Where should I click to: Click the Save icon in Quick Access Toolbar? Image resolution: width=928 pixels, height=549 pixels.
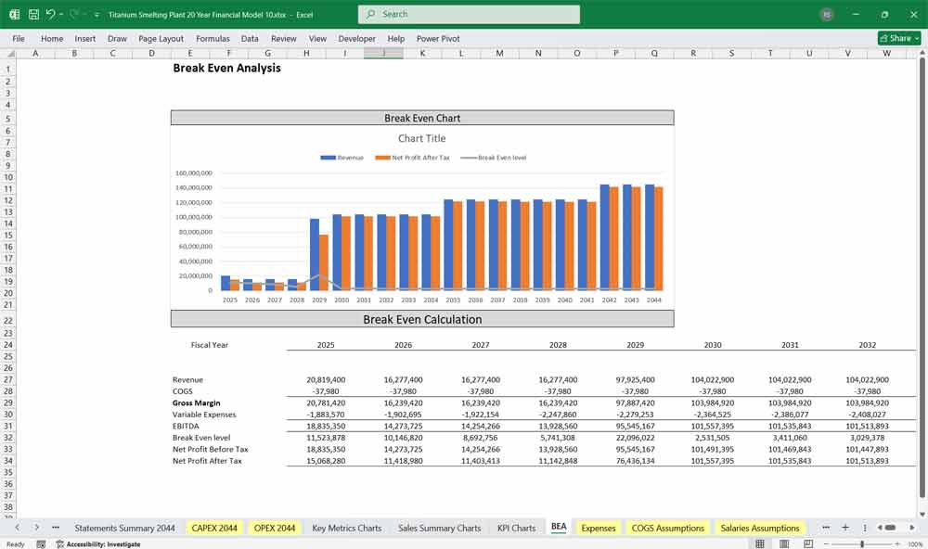(x=32, y=14)
